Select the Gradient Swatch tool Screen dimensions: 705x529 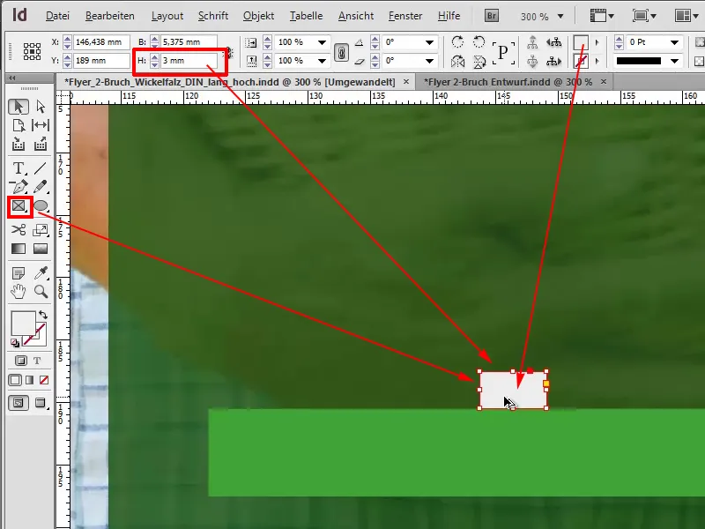click(x=19, y=249)
